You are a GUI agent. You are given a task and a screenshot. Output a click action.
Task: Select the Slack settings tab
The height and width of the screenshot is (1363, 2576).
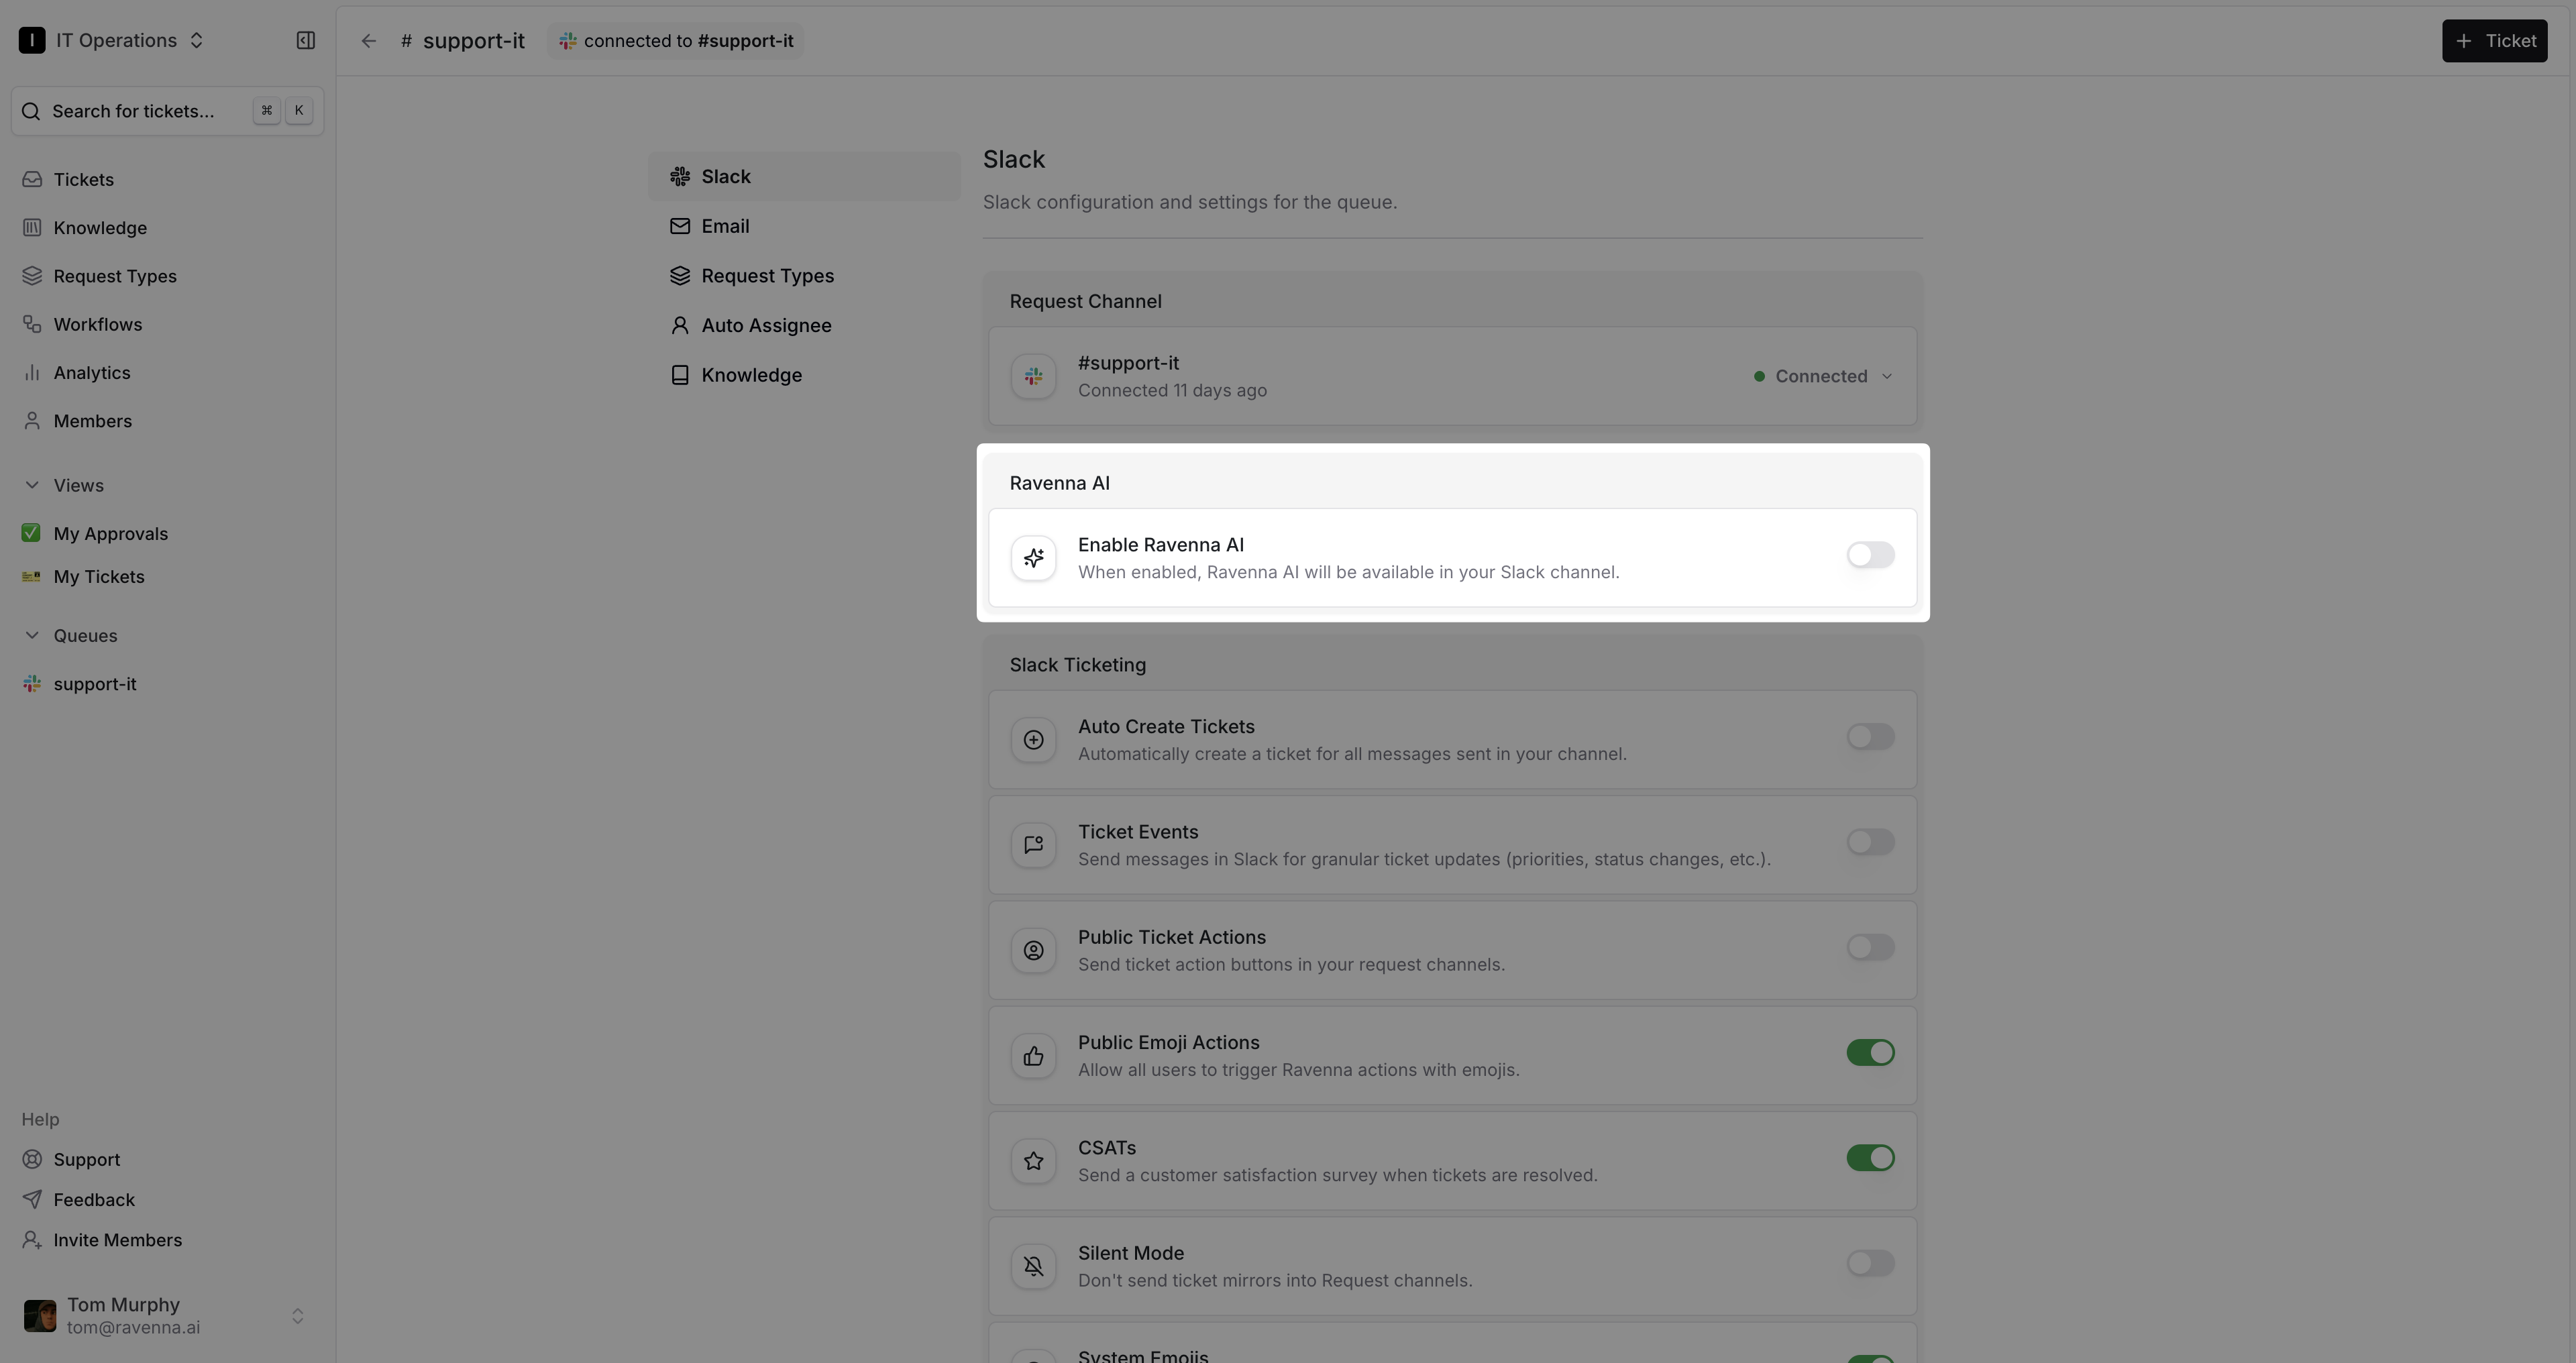(804, 176)
